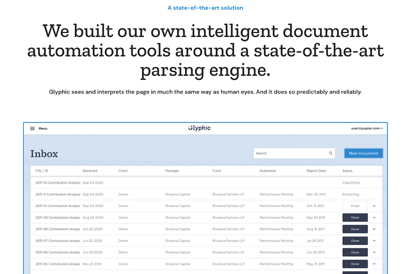Image resolution: width=408 pixels, height=274 pixels.
Task: Click report date Jul 29 2011
Action: (315, 241)
